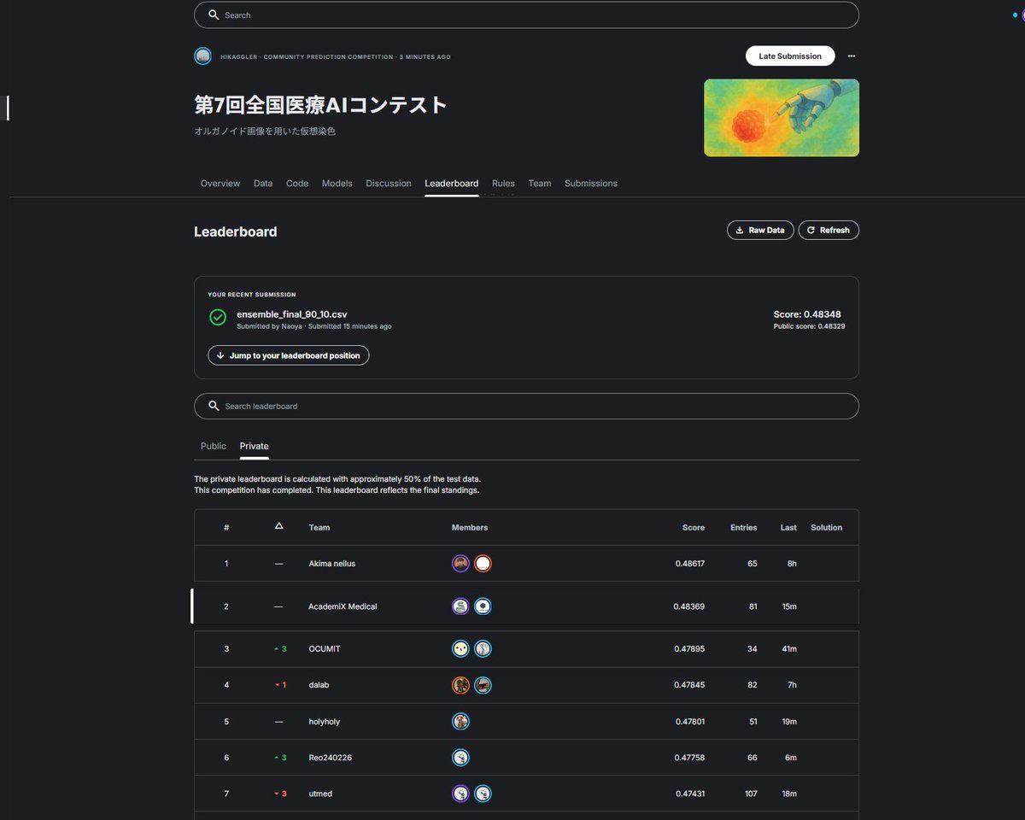The height and width of the screenshot is (820, 1025).
Task: Open second member avatar of OCUMIT
Action: (x=483, y=649)
